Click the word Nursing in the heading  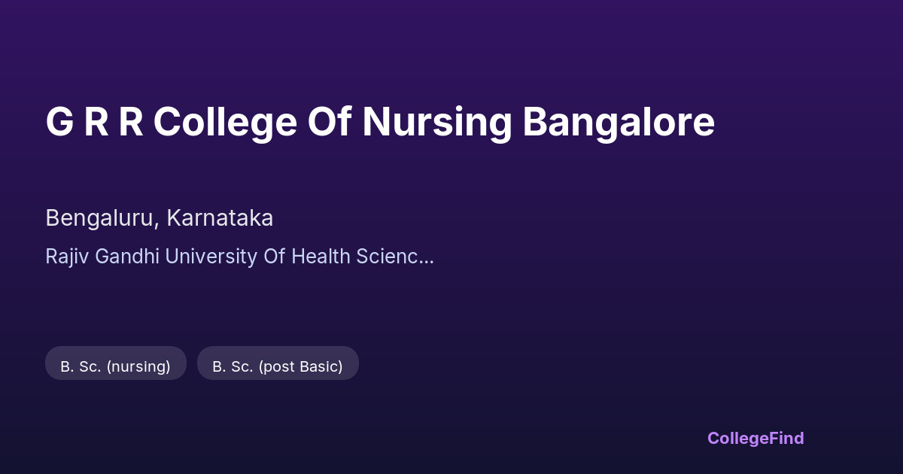pos(436,123)
